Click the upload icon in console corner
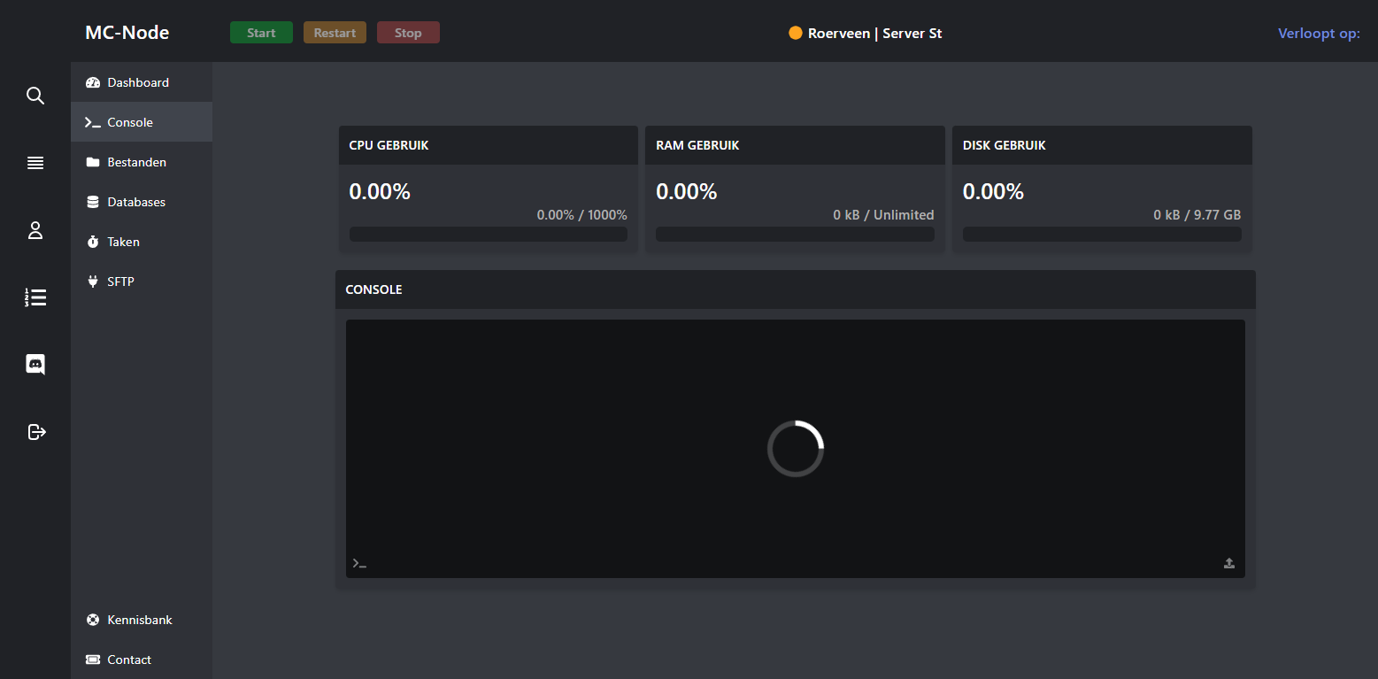 (1228, 563)
